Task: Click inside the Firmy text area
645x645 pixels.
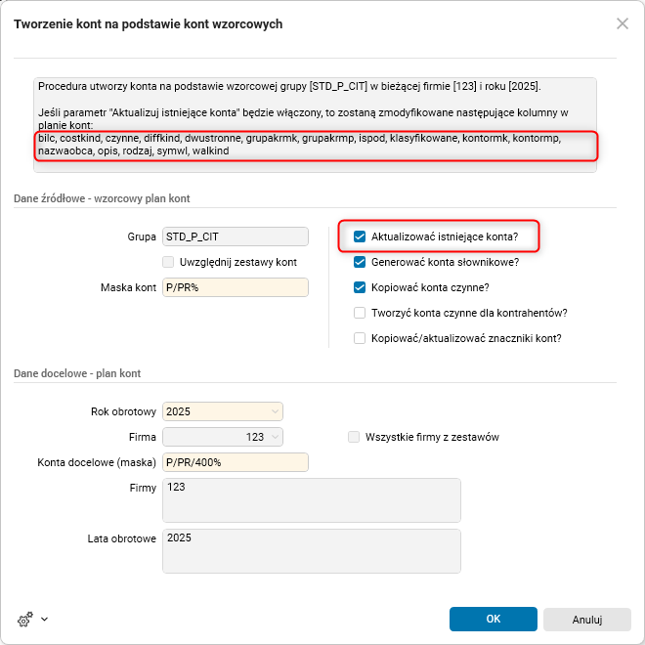Action: tap(311, 499)
